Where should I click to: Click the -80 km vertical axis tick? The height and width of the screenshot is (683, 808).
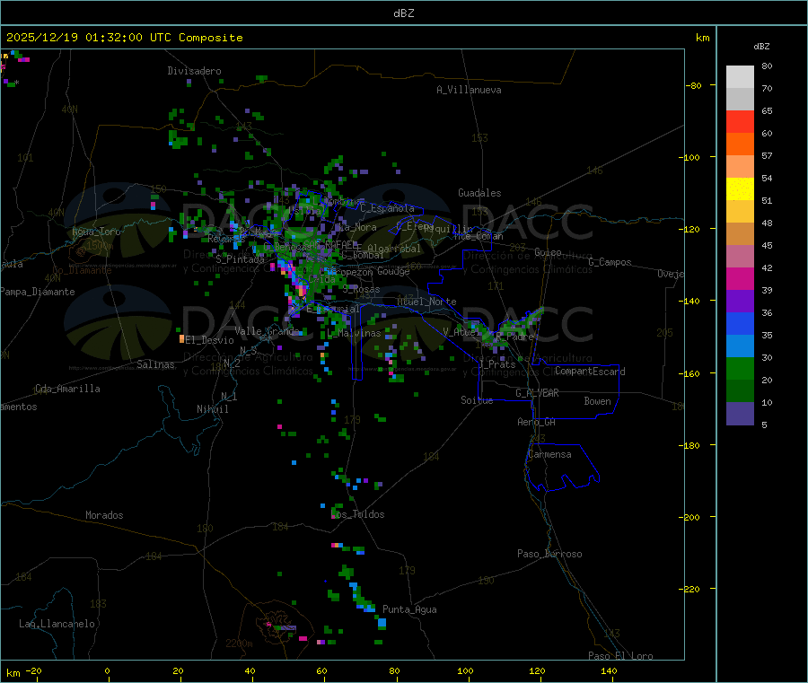(x=694, y=85)
